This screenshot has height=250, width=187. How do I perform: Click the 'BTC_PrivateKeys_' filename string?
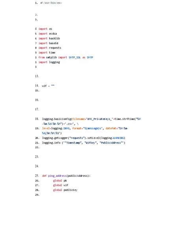(x=99, y=119)
